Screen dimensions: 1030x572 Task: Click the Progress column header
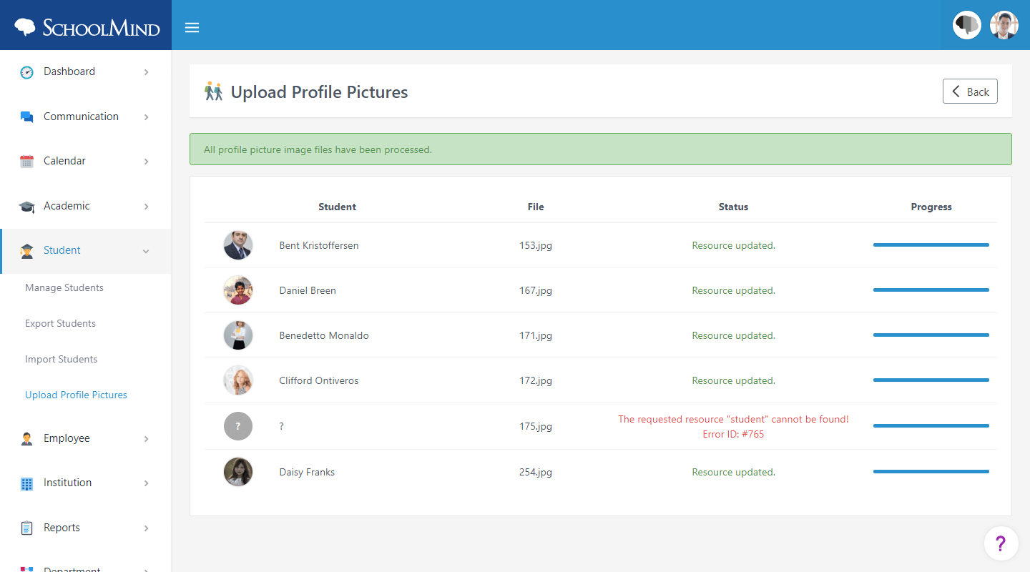pyautogui.click(x=931, y=207)
